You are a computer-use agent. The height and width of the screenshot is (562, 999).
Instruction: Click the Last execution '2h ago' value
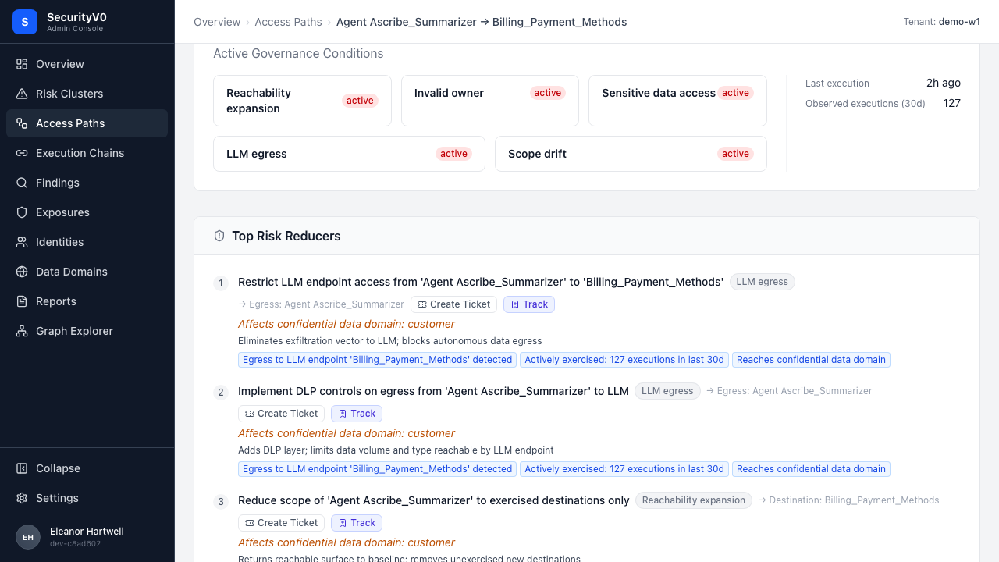(944, 83)
